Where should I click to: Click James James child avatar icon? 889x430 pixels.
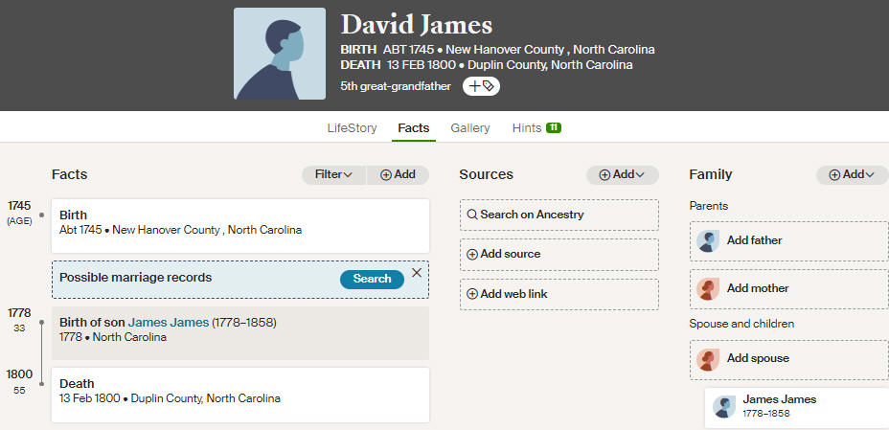(723, 407)
